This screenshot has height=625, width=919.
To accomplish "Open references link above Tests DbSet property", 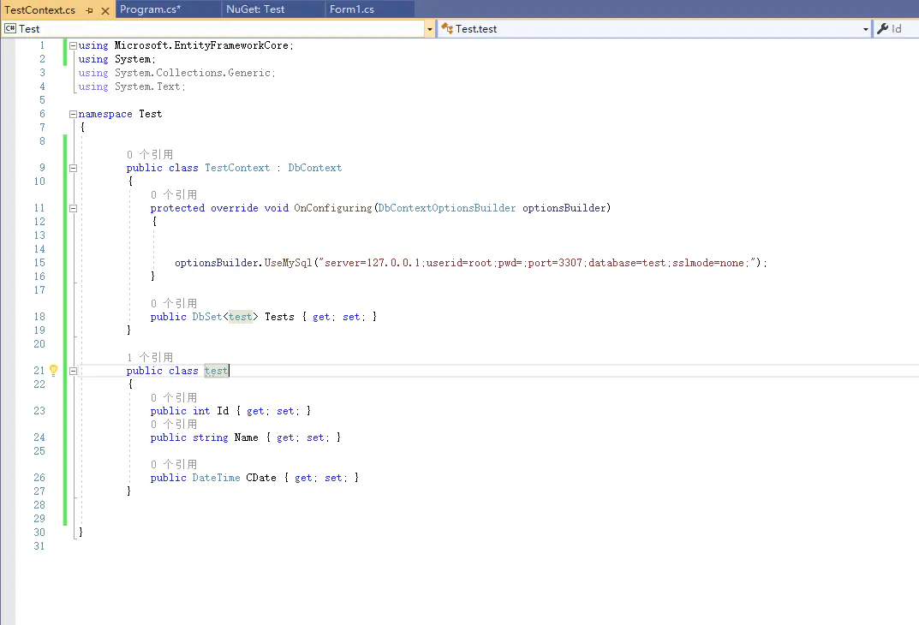I will click(x=174, y=303).
